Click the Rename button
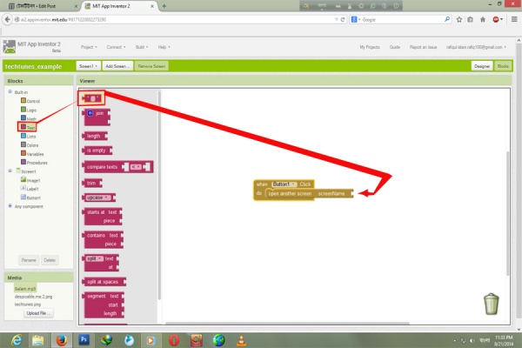This screenshot has height=348, width=522. point(29,260)
